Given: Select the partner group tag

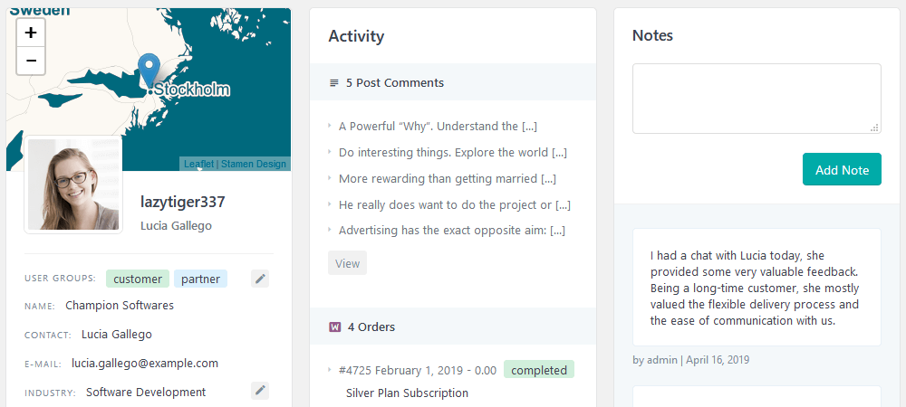Looking at the screenshot, I should (200, 279).
